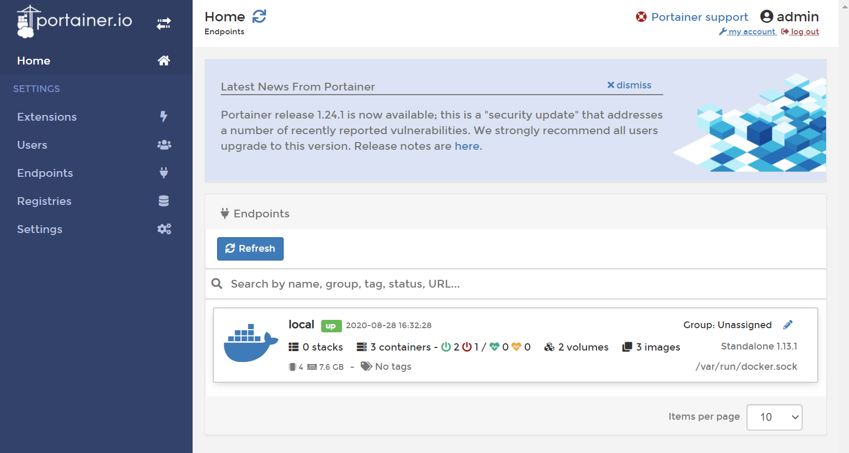Click the Endpoints plug icon in sidebar
The width and height of the screenshot is (849, 453).
click(163, 173)
